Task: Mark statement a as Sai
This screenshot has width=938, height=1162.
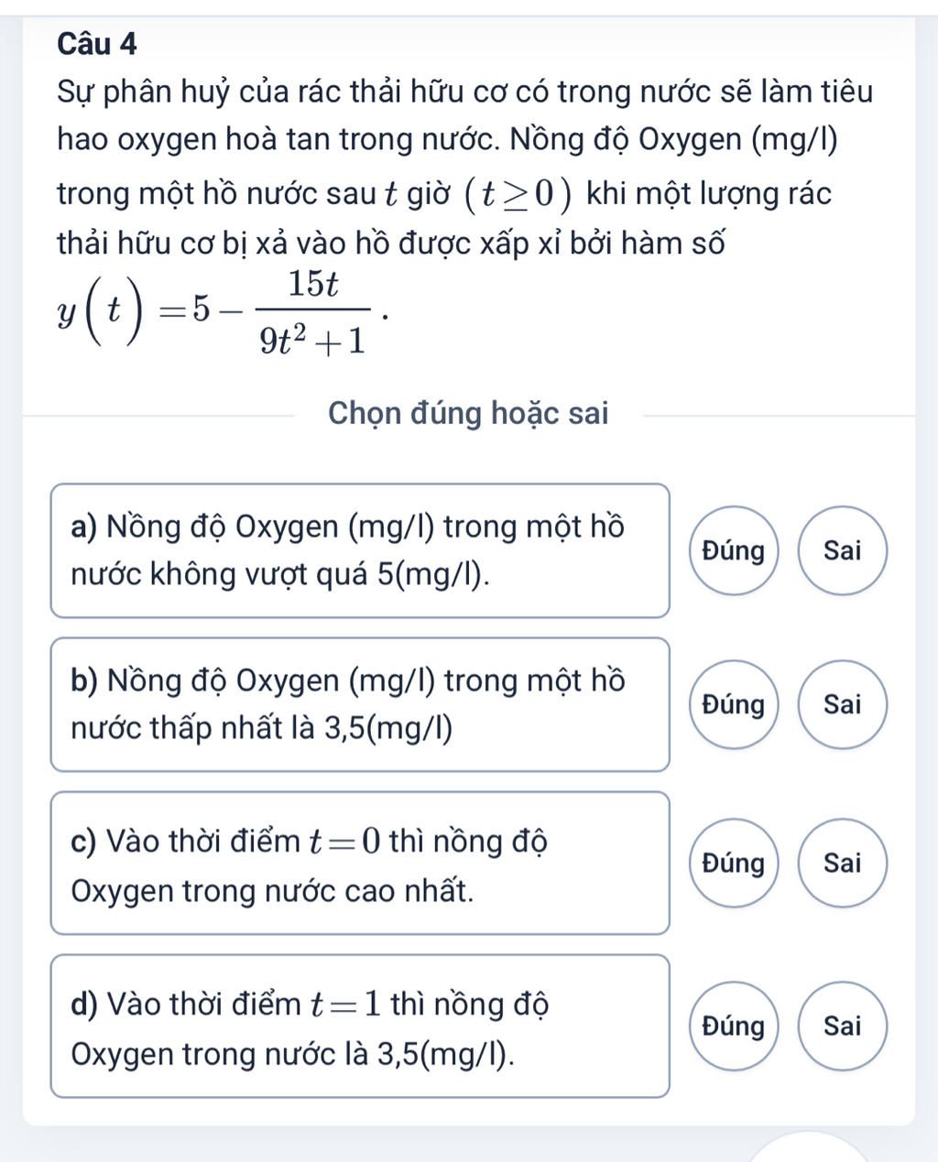Action: pos(842,550)
